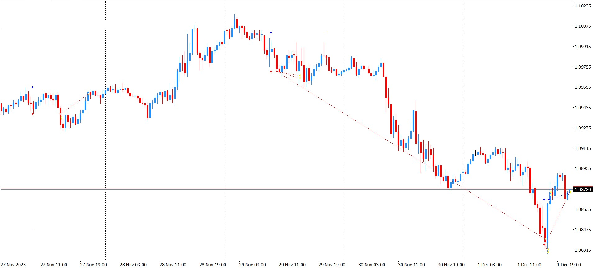Select the 1.09435 price axis value

(583, 108)
